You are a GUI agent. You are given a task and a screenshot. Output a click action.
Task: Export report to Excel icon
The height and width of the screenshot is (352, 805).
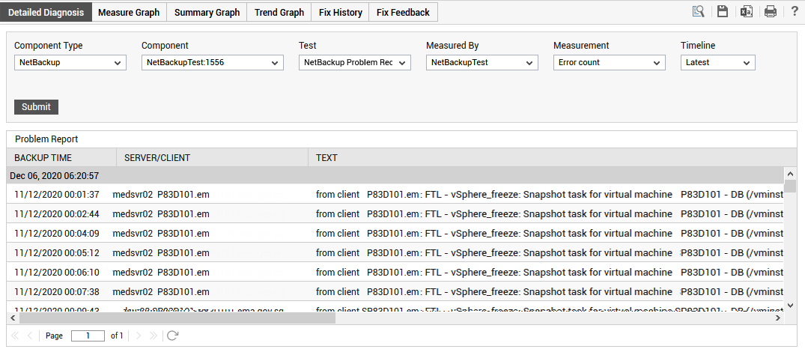(747, 12)
